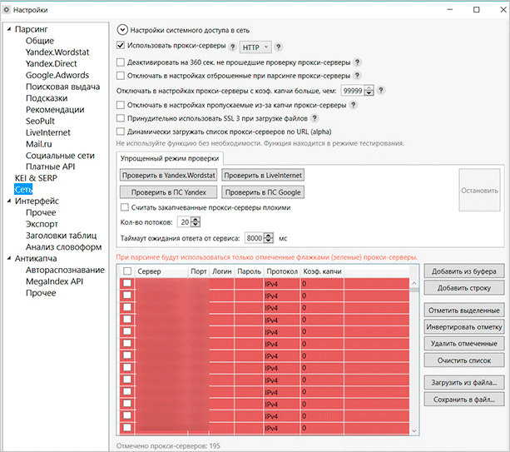Click Проверить в Yandex.Wordstat button
Viewport: 510px width, 452px height.
pyautogui.click(x=168, y=175)
